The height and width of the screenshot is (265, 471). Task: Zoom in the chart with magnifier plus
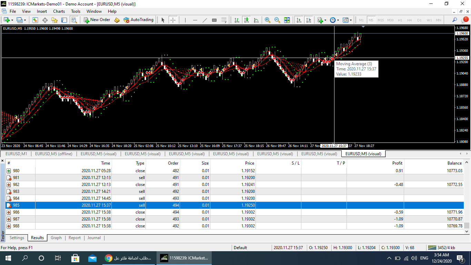coord(268,20)
